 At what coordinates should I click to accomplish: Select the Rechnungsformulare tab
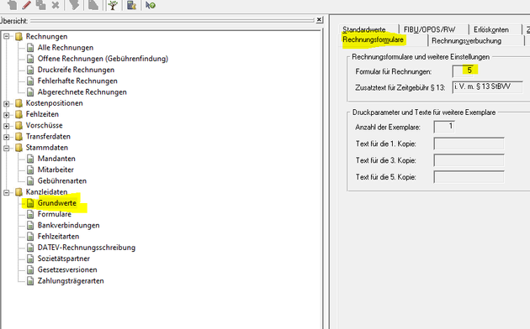[x=374, y=39]
